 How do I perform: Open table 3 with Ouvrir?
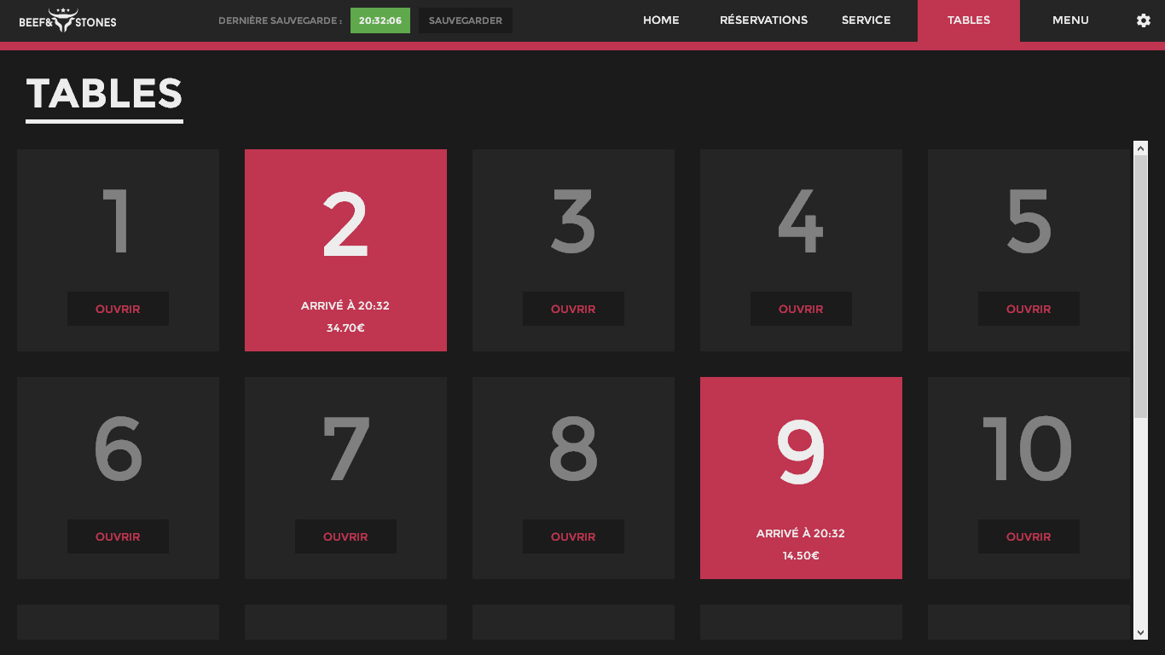[x=573, y=309]
